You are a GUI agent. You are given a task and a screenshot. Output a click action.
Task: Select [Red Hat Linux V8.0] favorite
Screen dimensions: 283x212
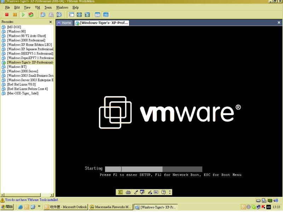(19, 84)
